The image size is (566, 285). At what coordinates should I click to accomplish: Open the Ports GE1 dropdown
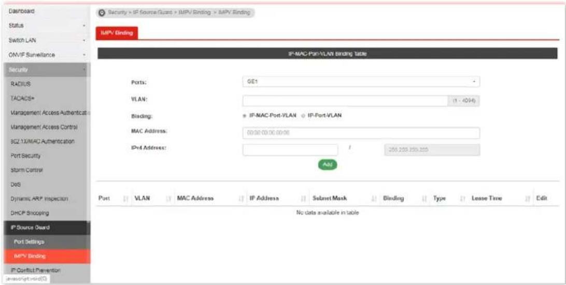click(361, 82)
